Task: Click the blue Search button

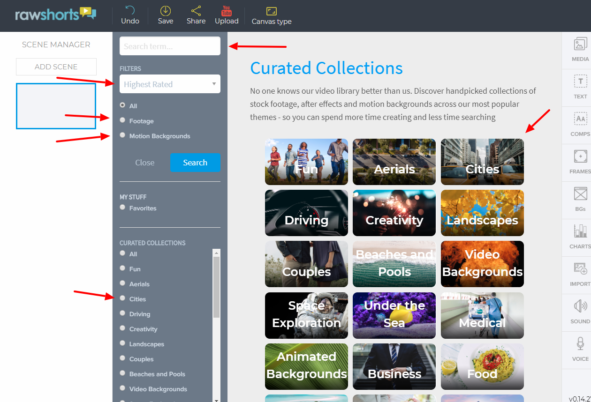Action: pyautogui.click(x=195, y=163)
